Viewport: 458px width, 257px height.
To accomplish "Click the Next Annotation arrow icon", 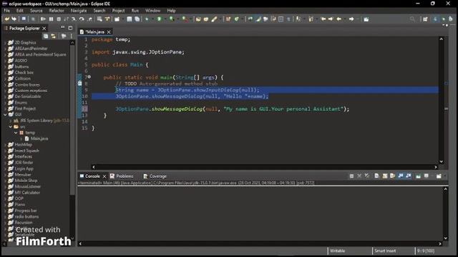I will tap(298, 19).
